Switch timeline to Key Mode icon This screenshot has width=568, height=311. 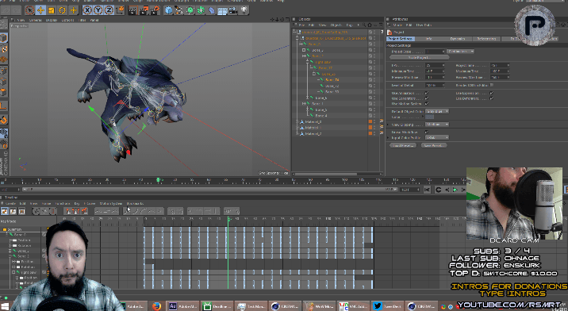[5, 211]
